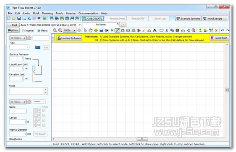Select the Metric units radio button
Screen dimensions: 236x152
pos(39,31)
